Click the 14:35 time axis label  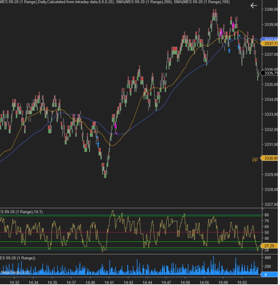[x=52, y=282]
